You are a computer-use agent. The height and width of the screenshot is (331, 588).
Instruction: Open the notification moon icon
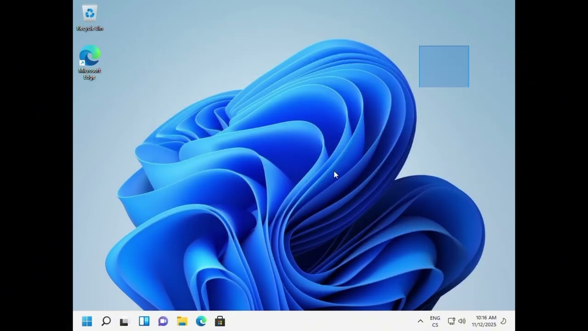503,321
